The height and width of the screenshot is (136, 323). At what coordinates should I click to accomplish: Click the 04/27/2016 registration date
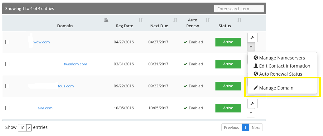point(124,42)
